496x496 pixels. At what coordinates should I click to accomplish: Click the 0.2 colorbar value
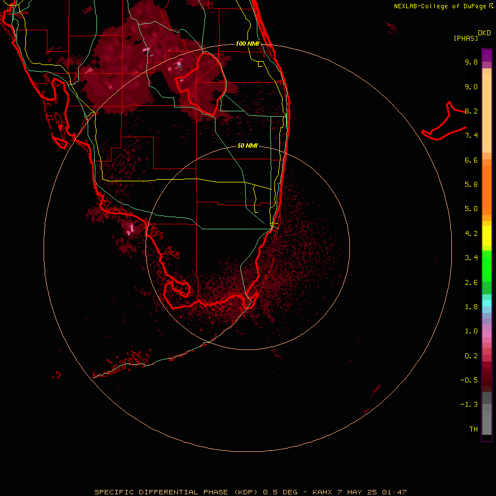tap(471, 356)
